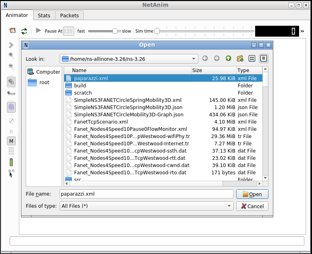The height and width of the screenshot is (254, 312).
Task: Click the Cancel button
Action: click(252, 206)
